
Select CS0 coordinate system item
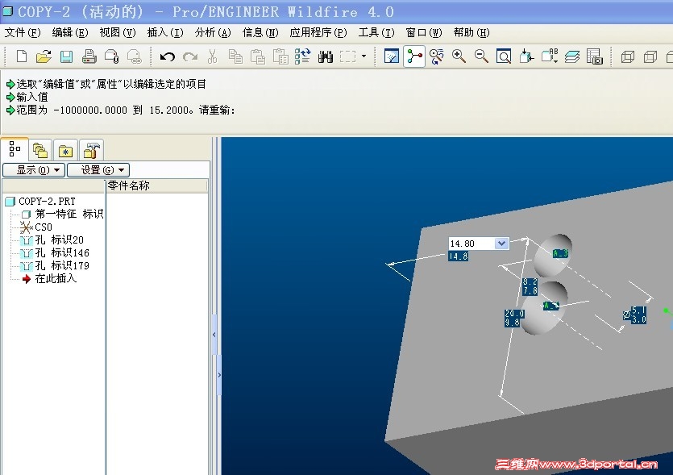tap(43, 227)
